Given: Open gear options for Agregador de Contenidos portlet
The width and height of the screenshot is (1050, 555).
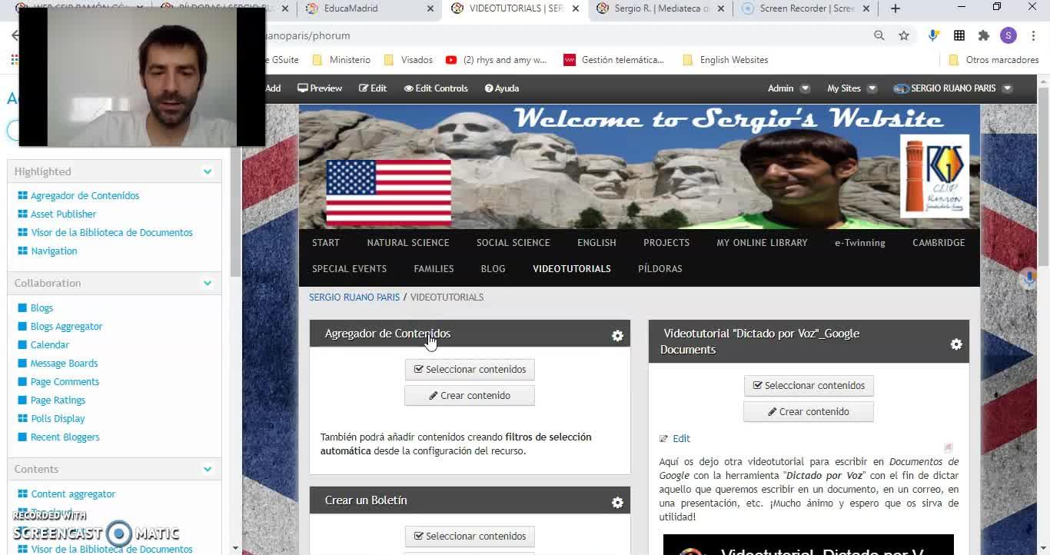Looking at the screenshot, I should [617, 335].
